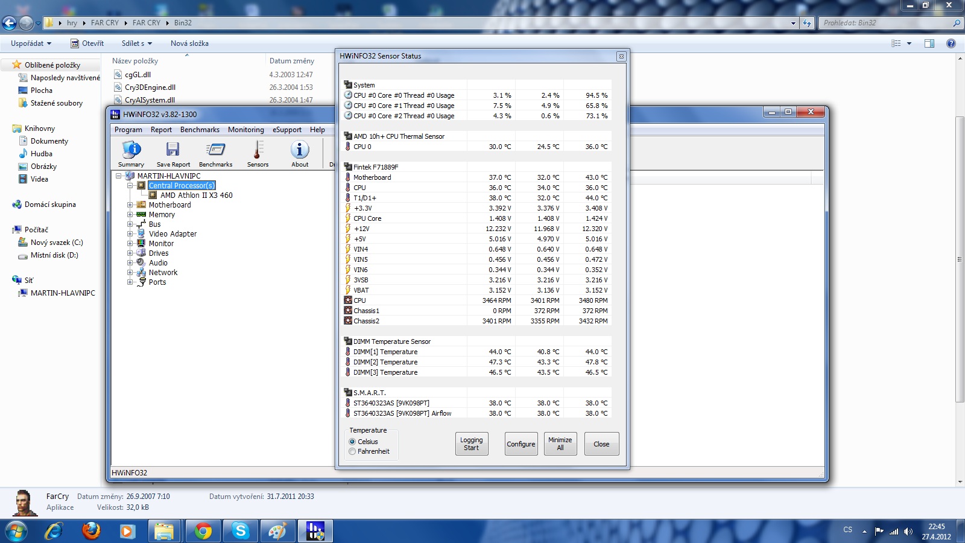Click the Save Report toolbar icon
The height and width of the screenshot is (543, 965).
coord(173,154)
